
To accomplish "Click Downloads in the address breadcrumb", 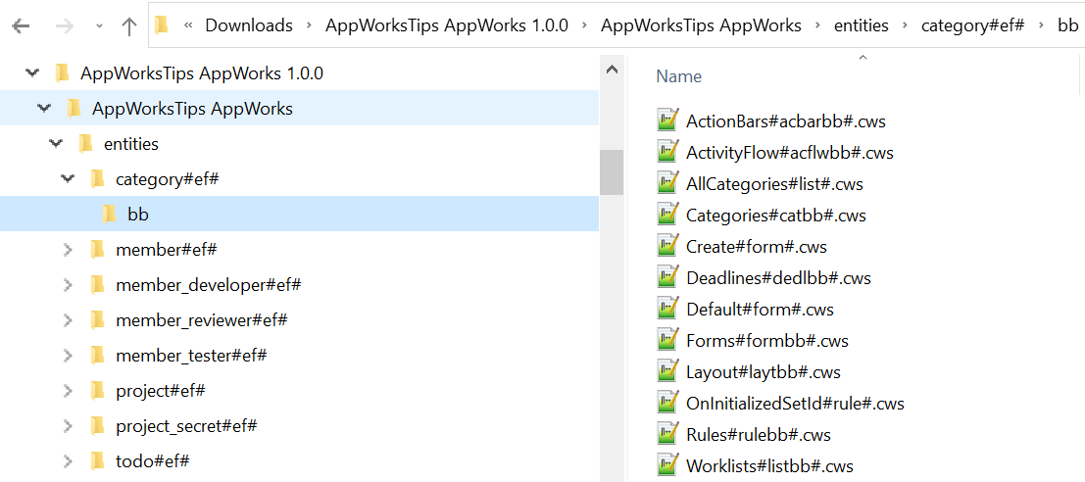I will coord(248,25).
